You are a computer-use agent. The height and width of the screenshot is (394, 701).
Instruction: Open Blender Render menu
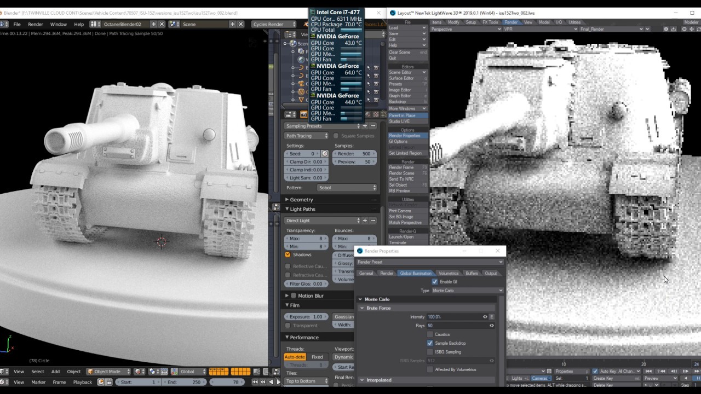(x=36, y=24)
